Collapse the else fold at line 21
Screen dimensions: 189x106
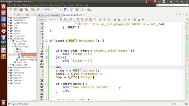click(x=47, y=57)
